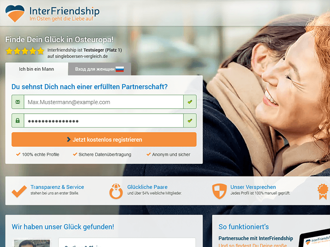Image resolution: width=330 pixels, height=247 pixels.
Task: Focus the email address input field
Action: (104, 102)
